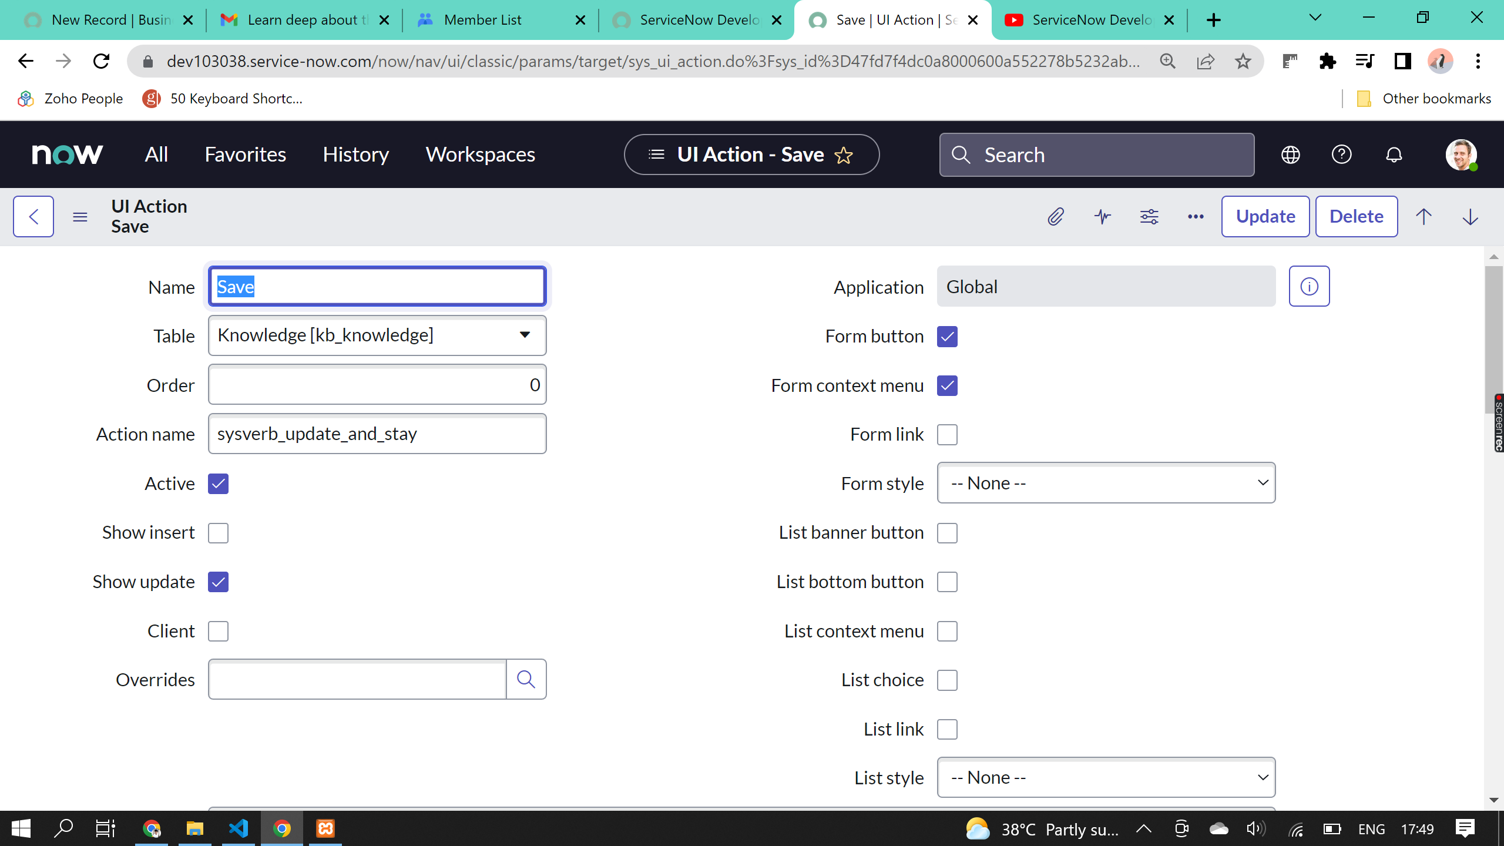Image resolution: width=1504 pixels, height=846 pixels.
Task: Uncheck the Active checkbox
Action: pyautogui.click(x=218, y=484)
